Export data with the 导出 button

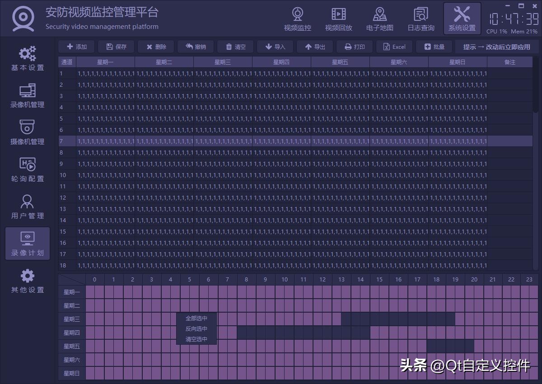[x=315, y=46]
